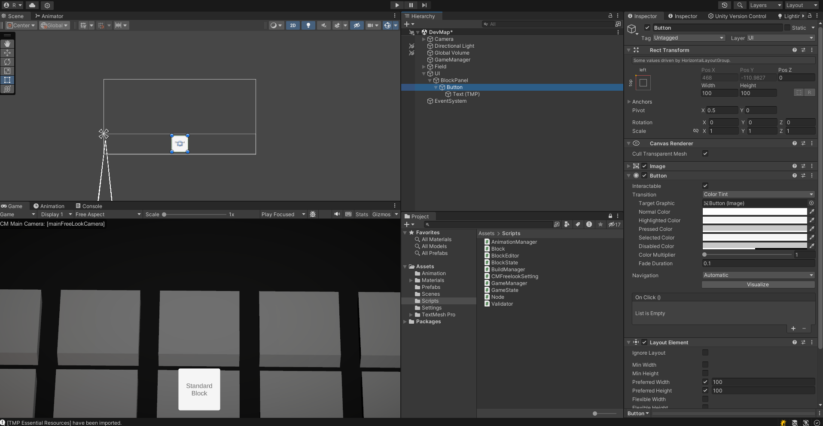The height and width of the screenshot is (426, 823).
Task: Select the Transform tool in Scene
Action: [x=7, y=89]
